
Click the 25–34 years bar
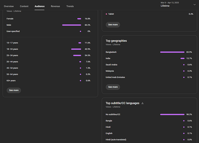tap(77, 55)
